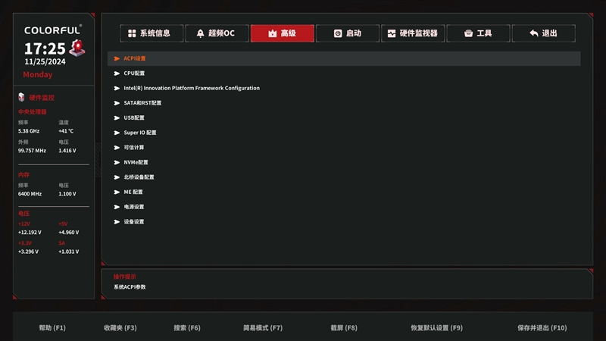This screenshot has width=606, height=341.
Task: Click the chart icon on 硬件监视器 tab
Action: tap(392, 33)
